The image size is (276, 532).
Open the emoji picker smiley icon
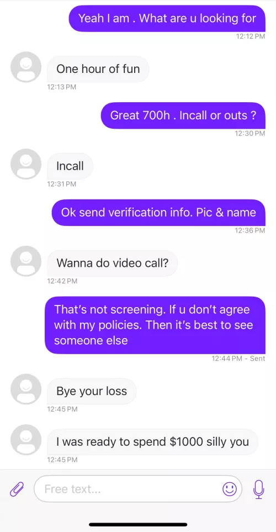pyautogui.click(x=230, y=488)
